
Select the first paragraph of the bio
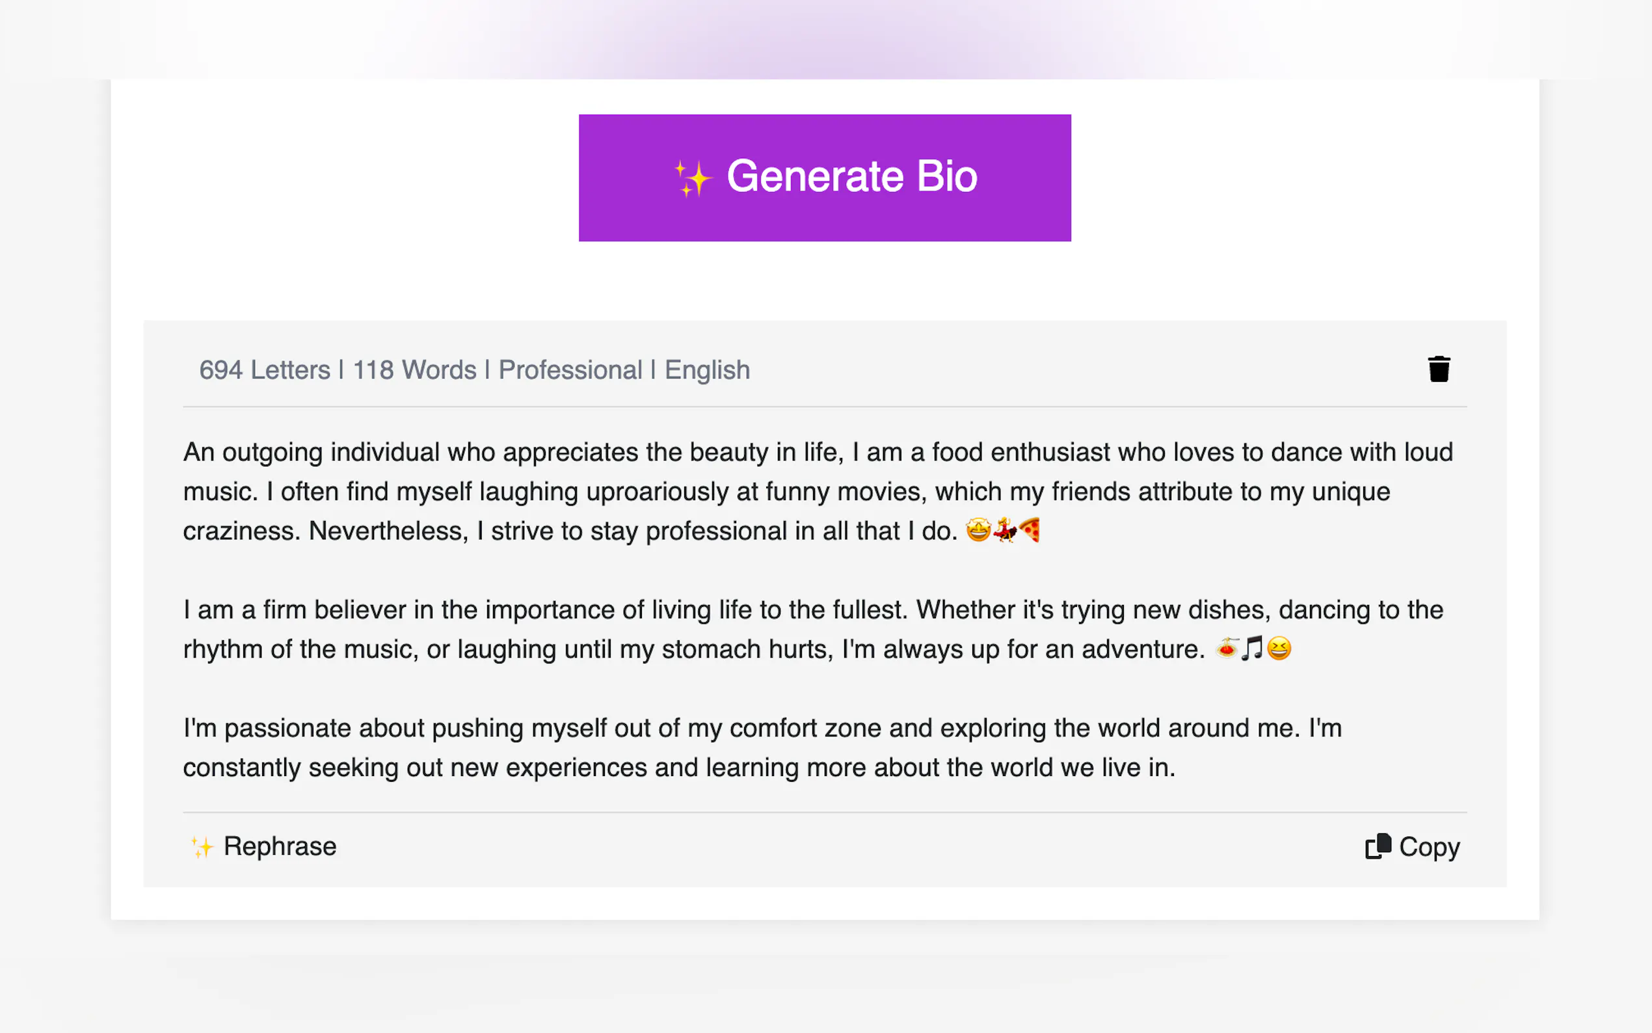[x=819, y=491]
